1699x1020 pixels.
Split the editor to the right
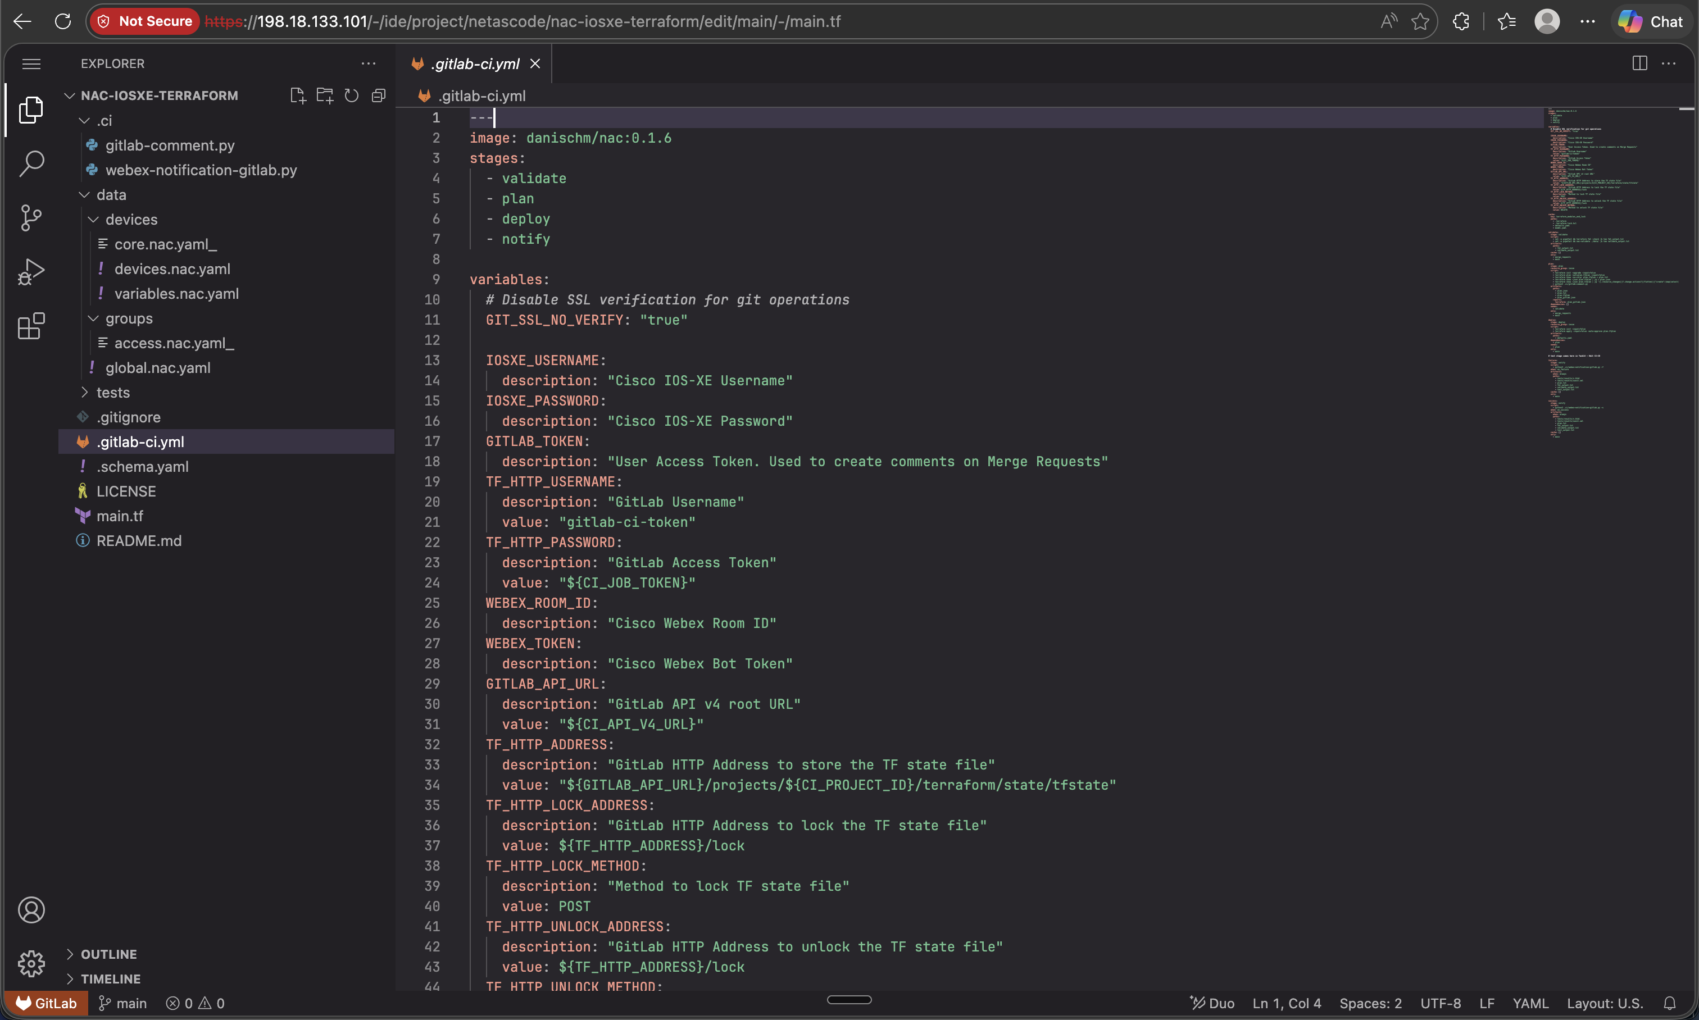(x=1640, y=63)
